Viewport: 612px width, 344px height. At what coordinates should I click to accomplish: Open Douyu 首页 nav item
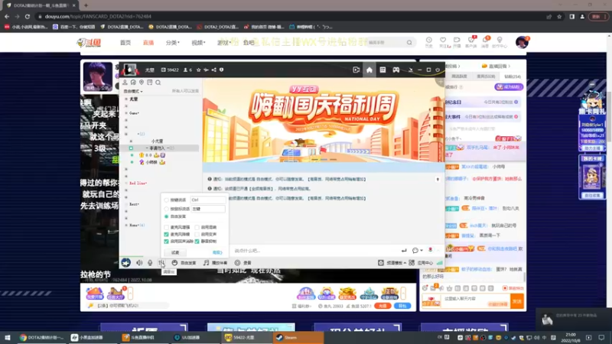point(125,43)
